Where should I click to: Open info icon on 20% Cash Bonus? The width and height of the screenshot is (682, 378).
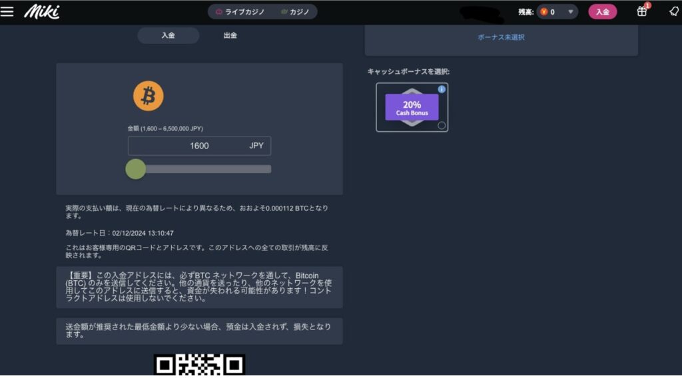(x=442, y=89)
